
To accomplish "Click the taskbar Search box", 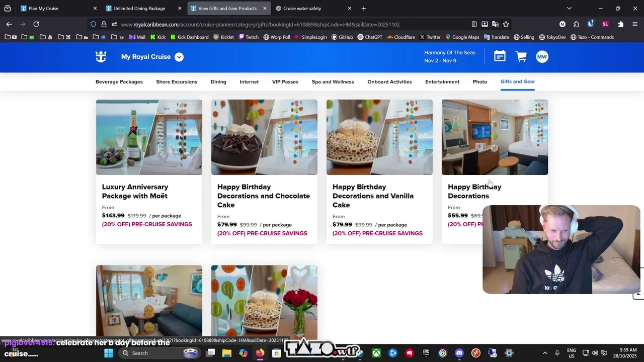I will (160, 353).
